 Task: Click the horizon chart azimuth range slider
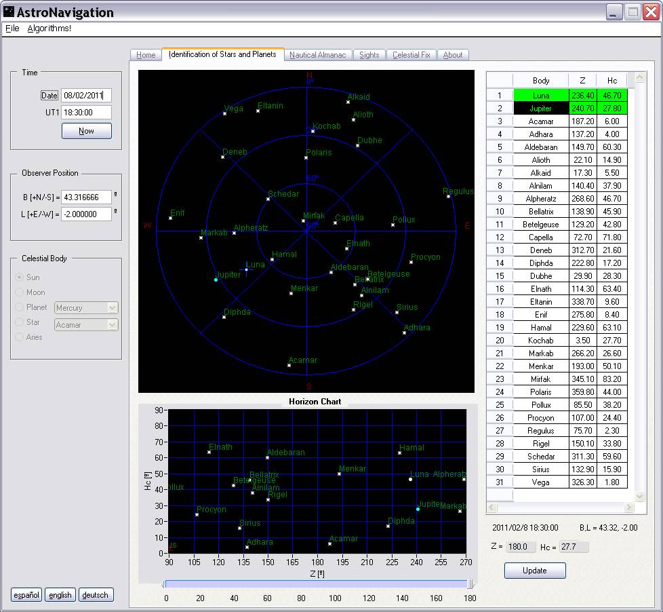point(317,584)
